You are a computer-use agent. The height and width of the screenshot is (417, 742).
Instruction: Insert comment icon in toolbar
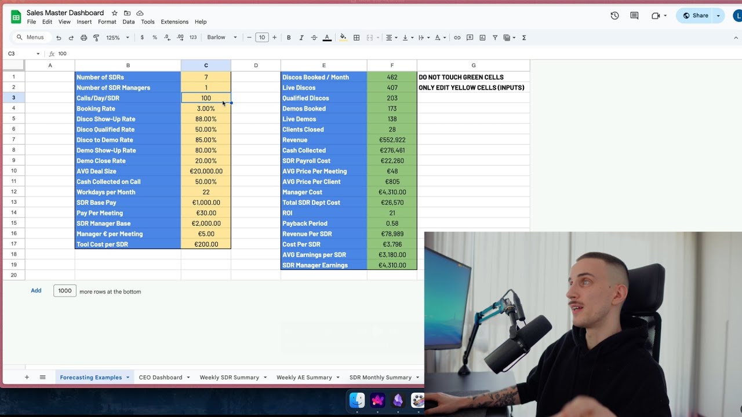(x=470, y=38)
